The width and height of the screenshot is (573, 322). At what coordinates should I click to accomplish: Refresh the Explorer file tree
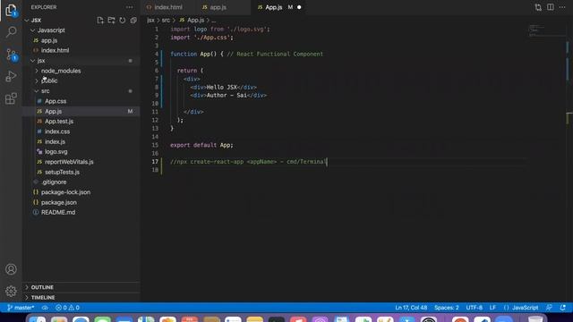(x=123, y=21)
